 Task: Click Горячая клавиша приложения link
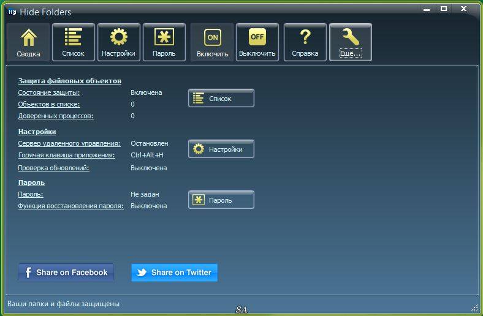pos(67,155)
